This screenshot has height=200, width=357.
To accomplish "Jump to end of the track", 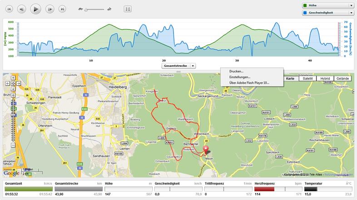I will point(62,9).
